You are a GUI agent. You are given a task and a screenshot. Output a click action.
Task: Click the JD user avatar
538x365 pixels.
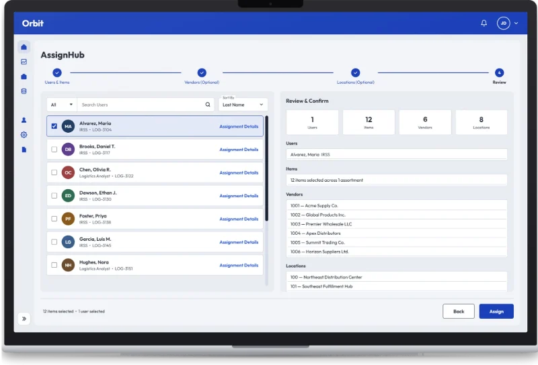[x=503, y=23]
